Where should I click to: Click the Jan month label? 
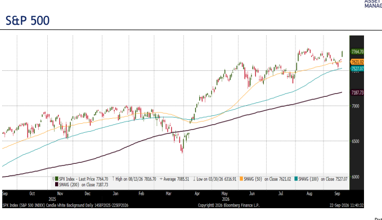(x=115, y=194)
